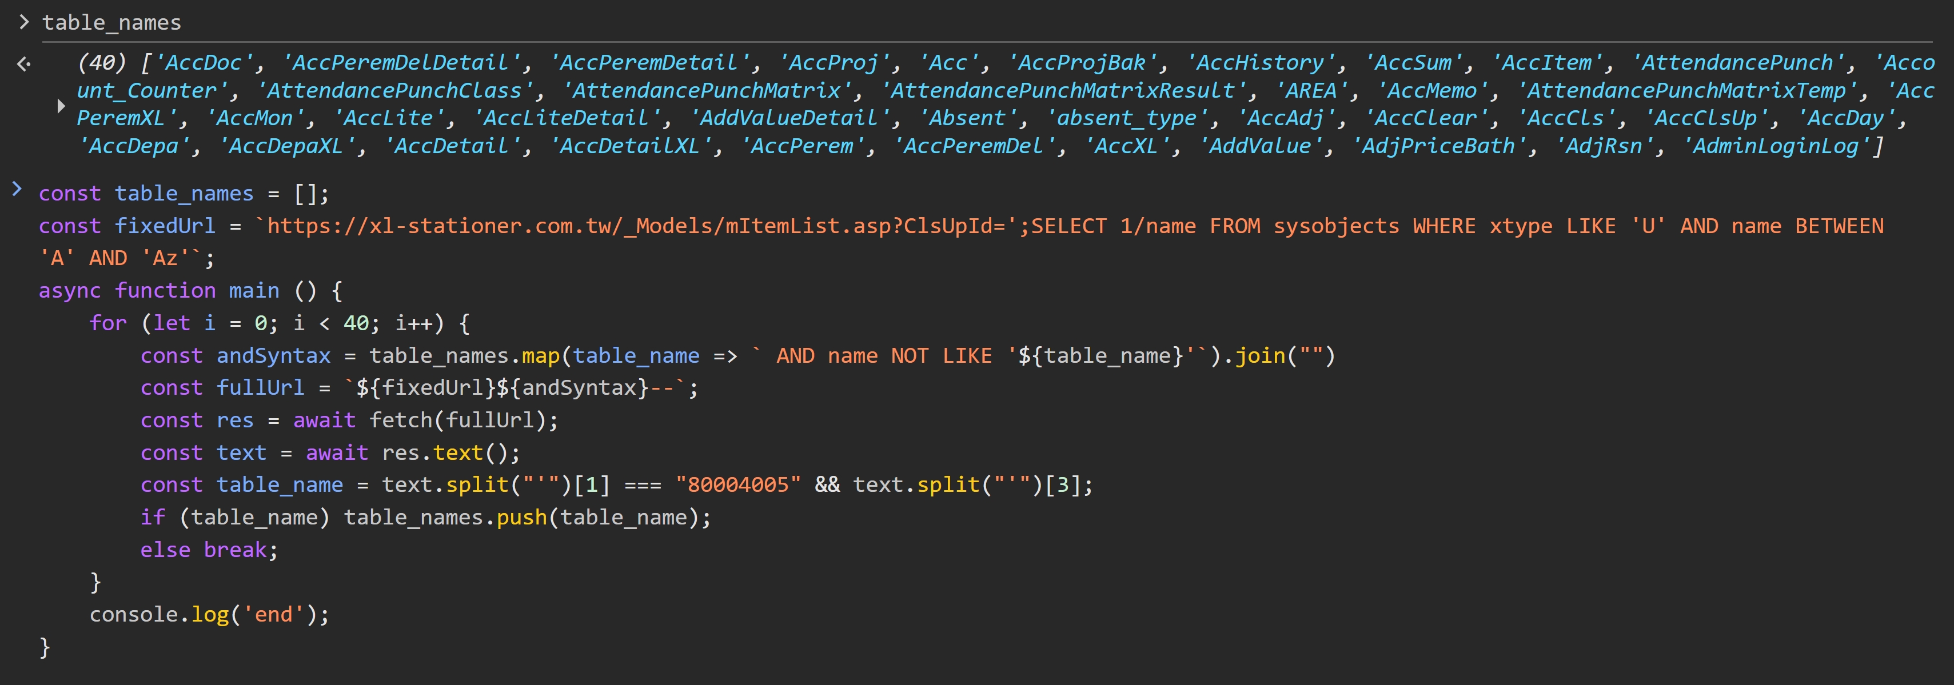Click the 'else break;' line
This screenshot has height=685, width=1954.
[209, 550]
